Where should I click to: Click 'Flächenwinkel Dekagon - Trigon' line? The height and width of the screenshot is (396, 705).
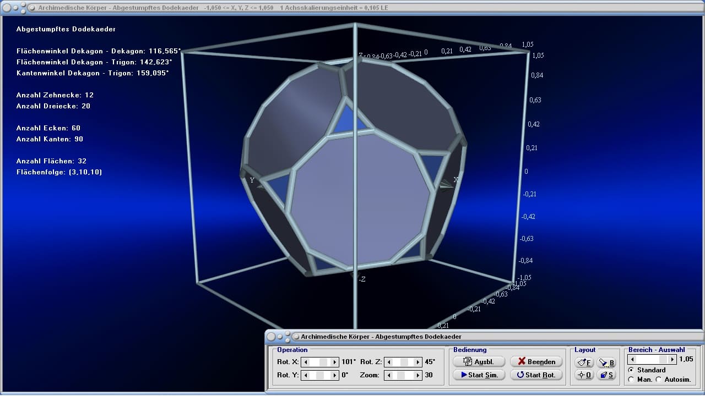pyautogui.click(x=94, y=62)
